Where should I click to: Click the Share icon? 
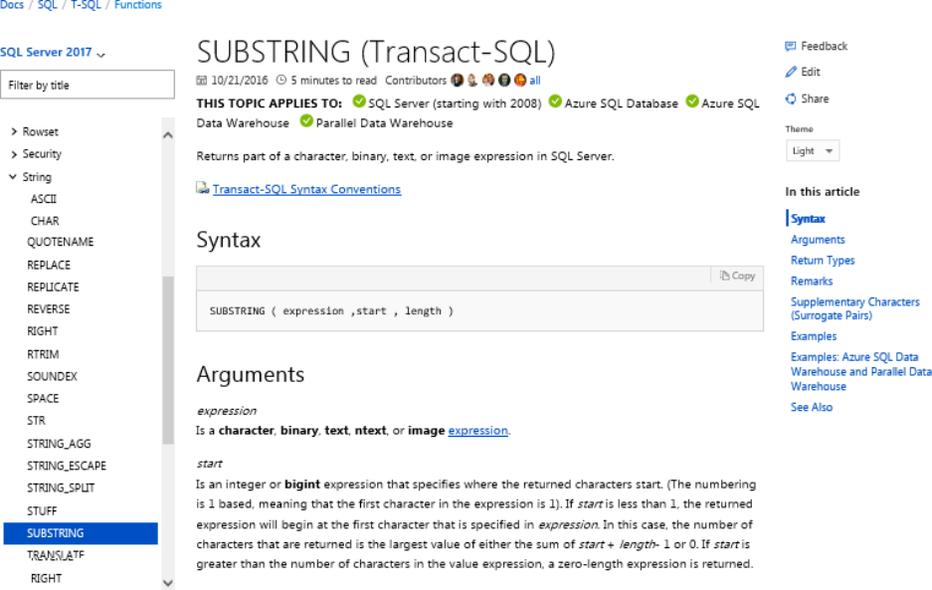click(791, 98)
